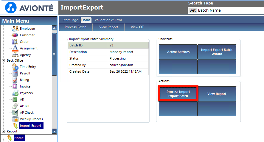Image resolution: width=264 pixels, height=142 pixels.
Task: Open Order in the Main Menu tree
Action: [x=24, y=42]
